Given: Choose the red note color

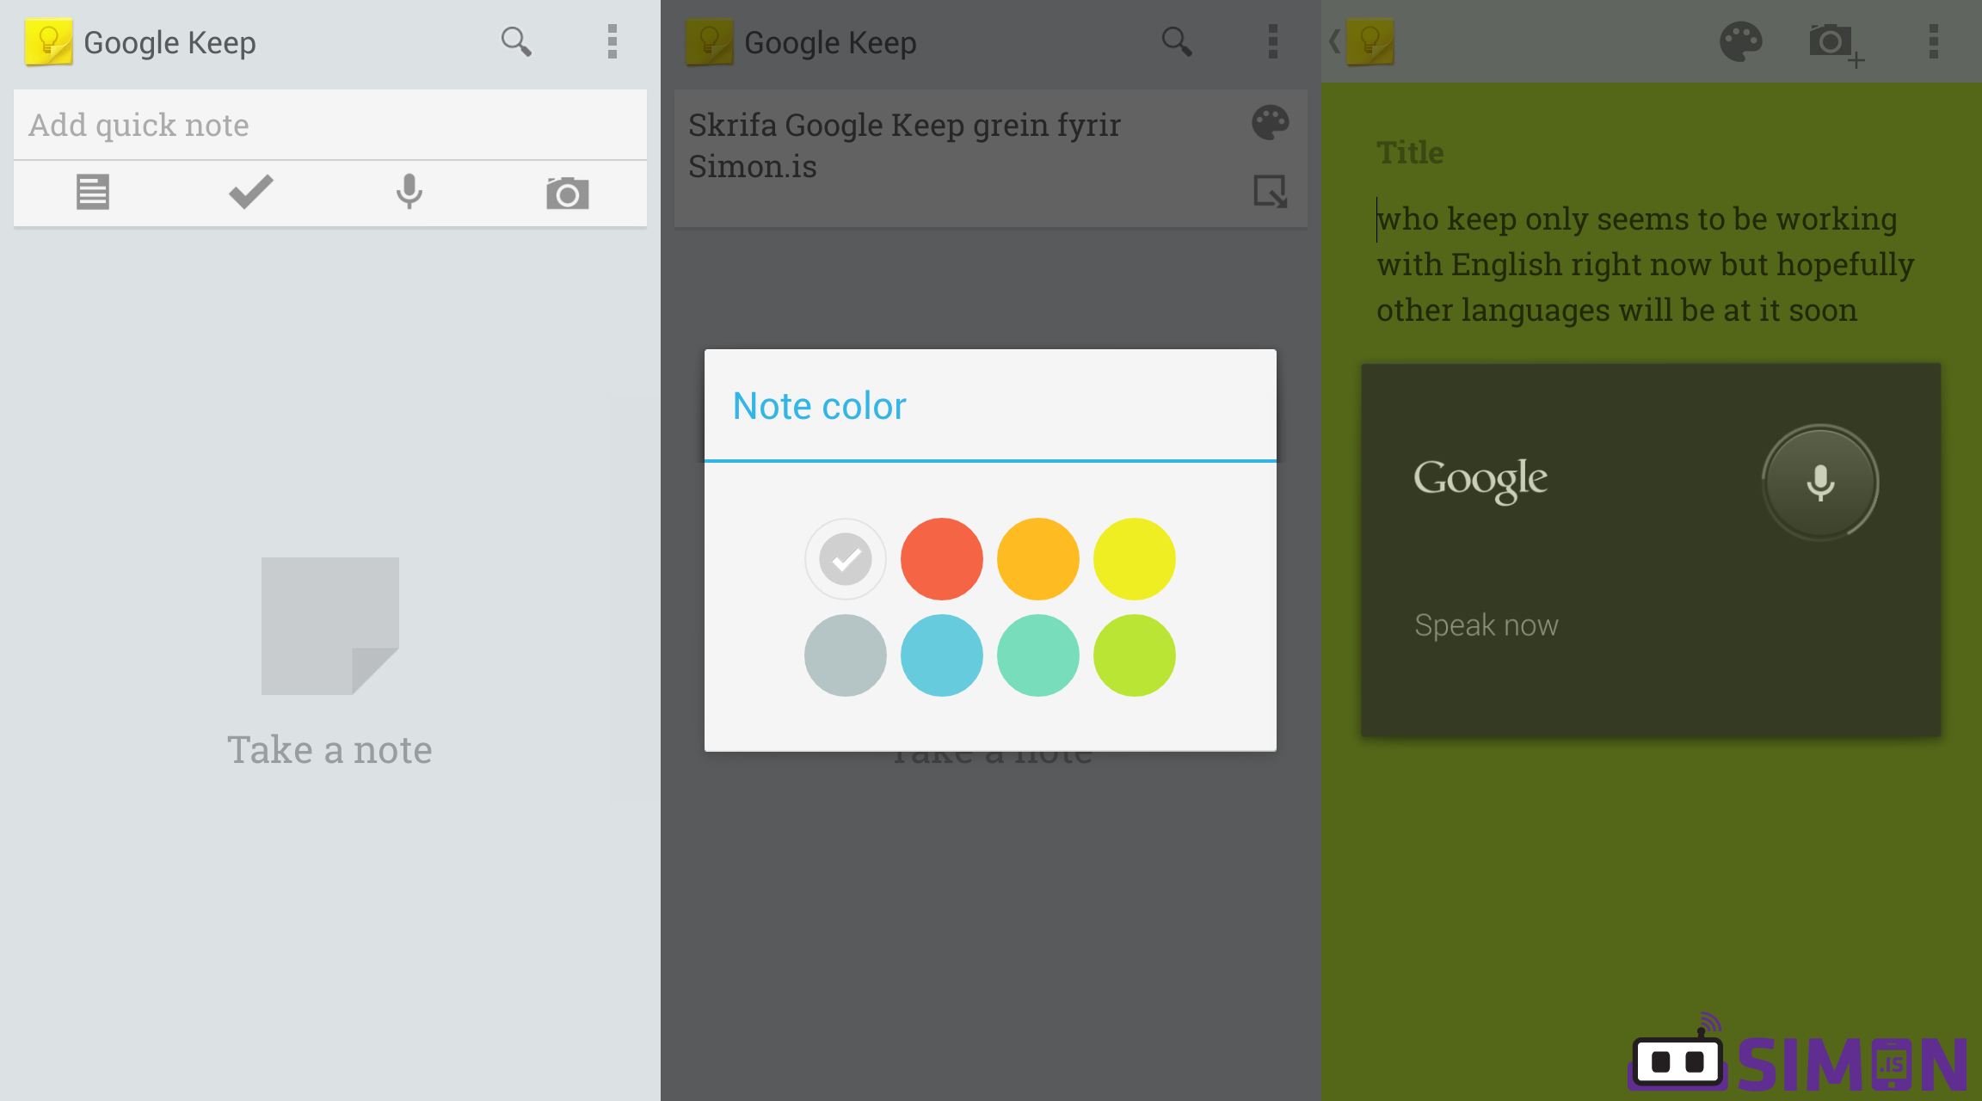Looking at the screenshot, I should [941, 558].
